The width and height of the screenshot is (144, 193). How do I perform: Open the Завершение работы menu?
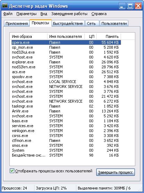(x=69, y=14)
